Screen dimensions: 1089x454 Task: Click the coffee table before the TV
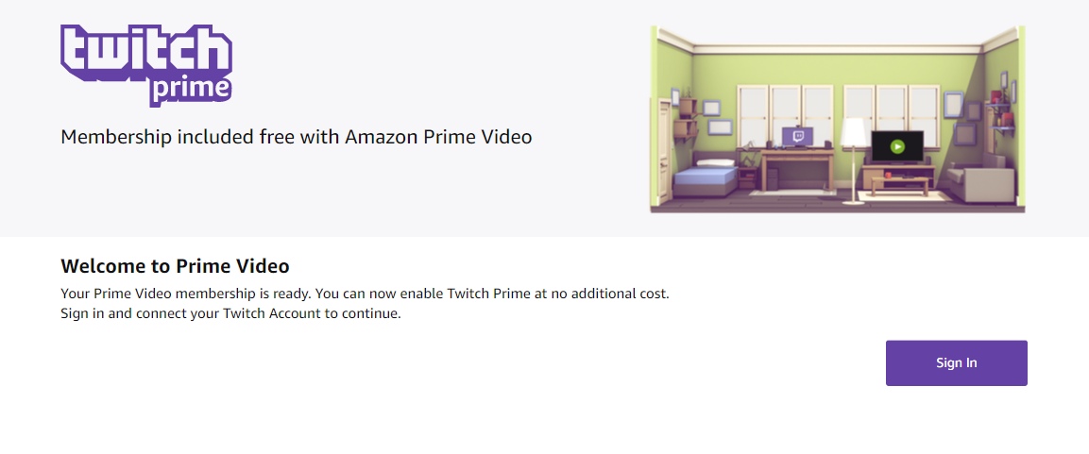[x=900, y=186]
